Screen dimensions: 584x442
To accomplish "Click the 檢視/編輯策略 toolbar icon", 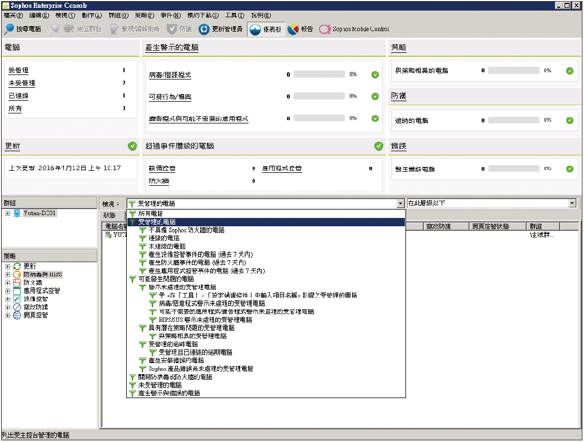I will click(x=113, y=29).
